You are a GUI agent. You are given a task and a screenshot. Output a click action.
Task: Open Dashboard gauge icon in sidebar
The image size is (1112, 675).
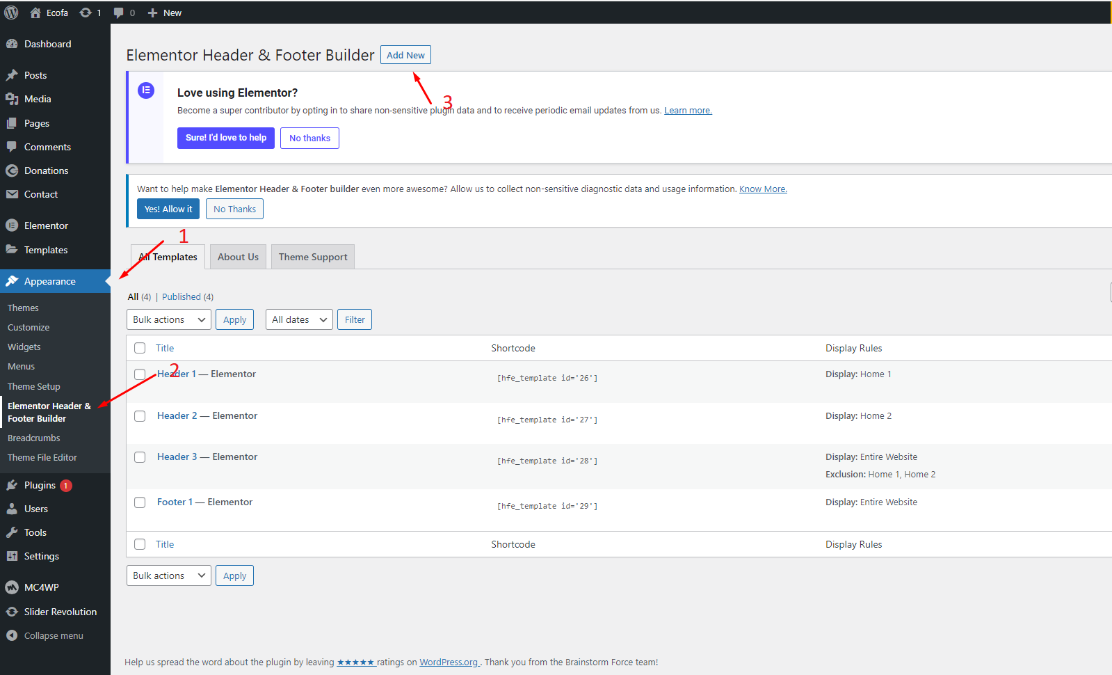click(x=12, y=44)
